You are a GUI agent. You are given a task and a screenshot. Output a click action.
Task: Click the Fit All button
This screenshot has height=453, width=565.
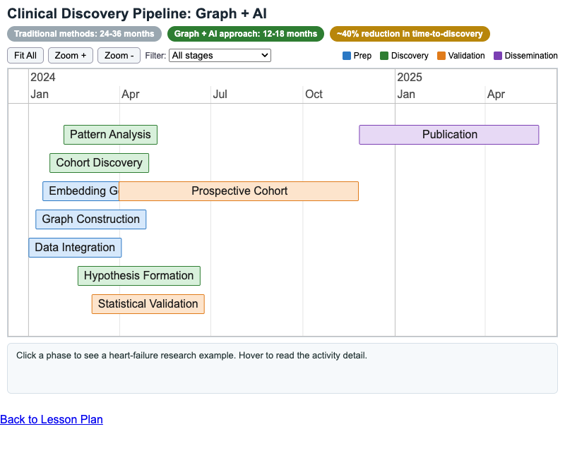point(25,56)
